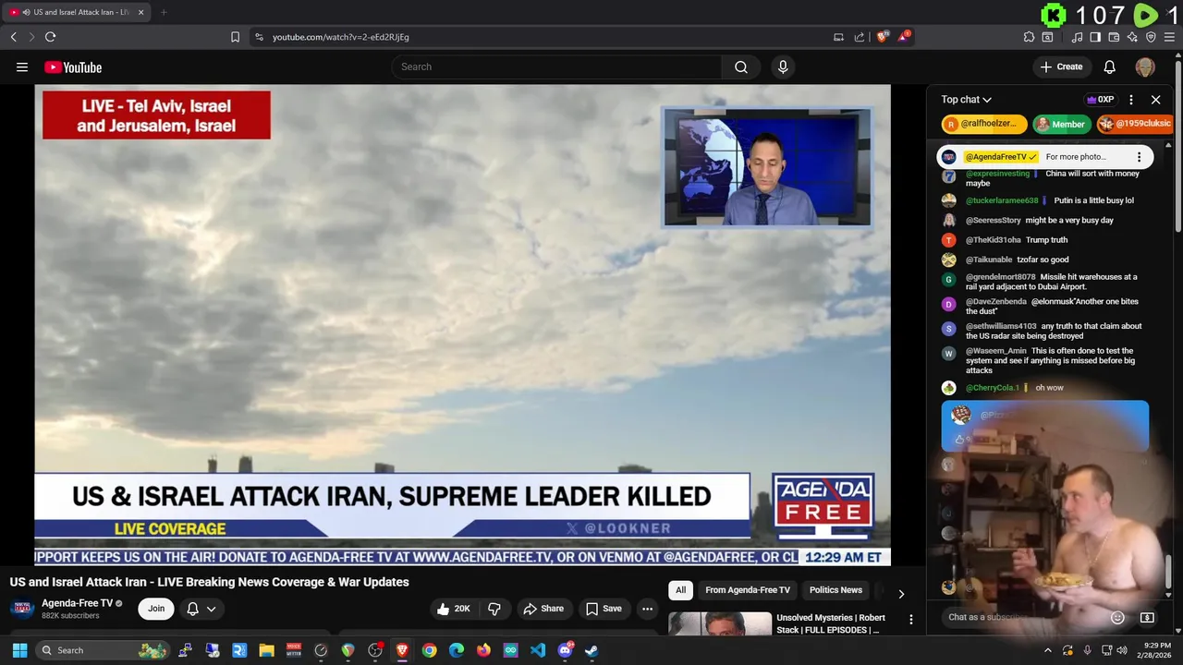
Task: Open the Brave main menu
Action: [1170, 37]
